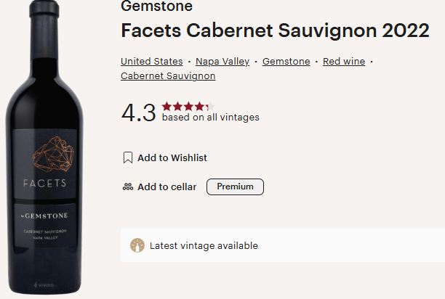445x299 pixels.
Task: Click the Latest vintage available text
Action: pyautogui.click(x=204, y=245)
